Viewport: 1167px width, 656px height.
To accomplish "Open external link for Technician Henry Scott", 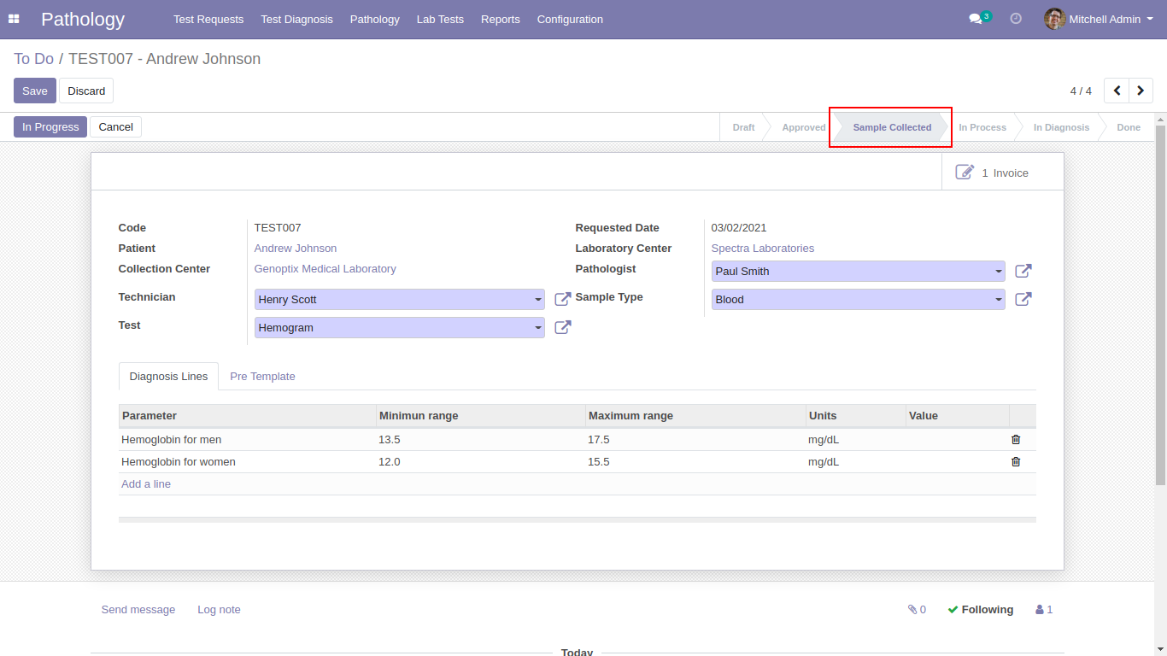I will coord(562,300).
